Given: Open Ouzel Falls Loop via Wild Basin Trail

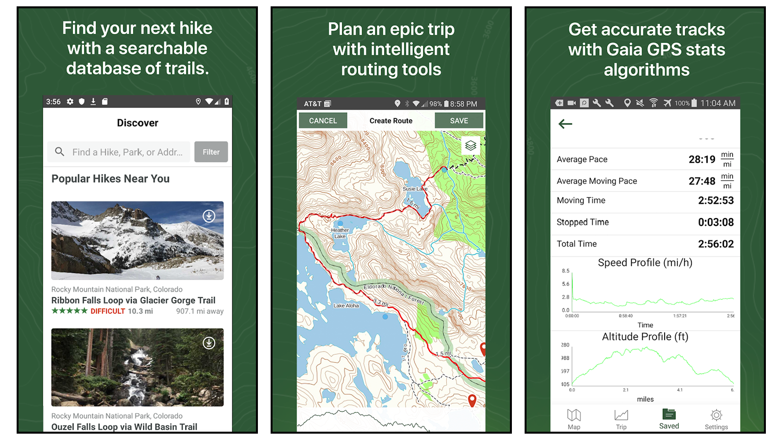Looking at the screenshot, I should click(x=124, y=426).
